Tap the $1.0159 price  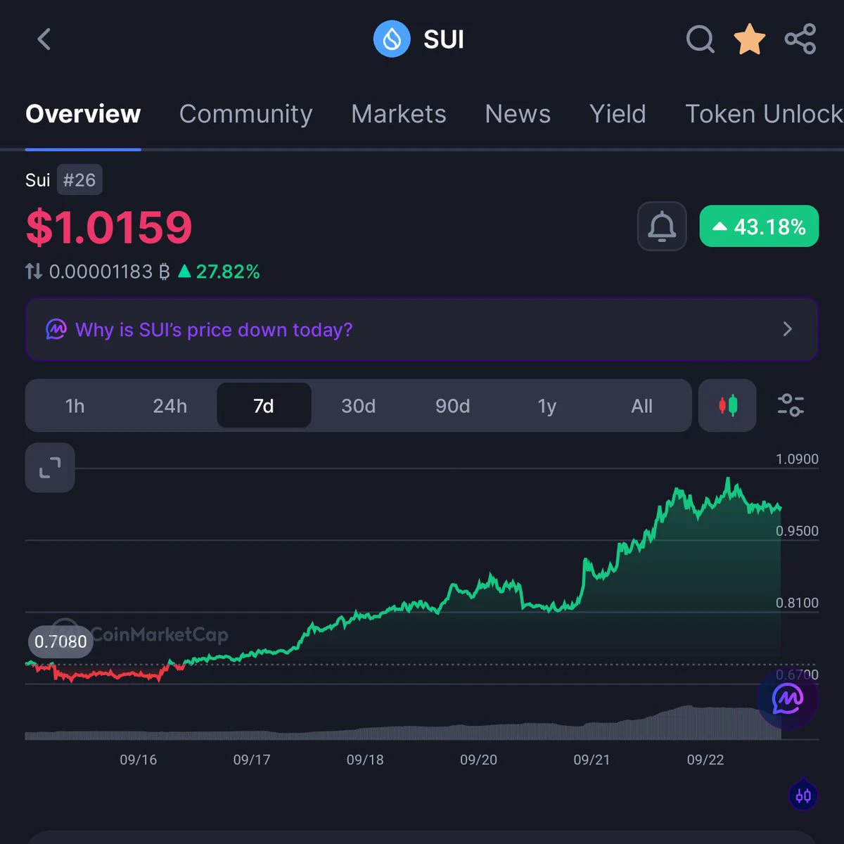coord(108,227)
